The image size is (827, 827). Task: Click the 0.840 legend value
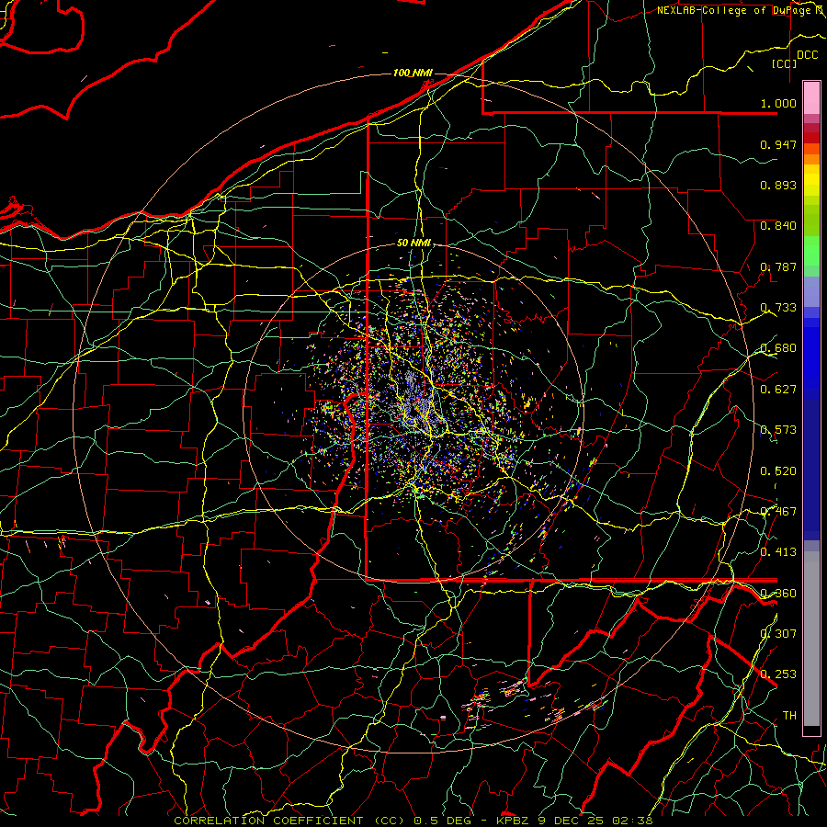(778, 226)
